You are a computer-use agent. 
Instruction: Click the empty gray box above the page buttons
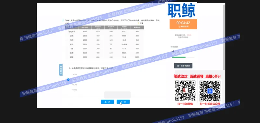[117, 95]
